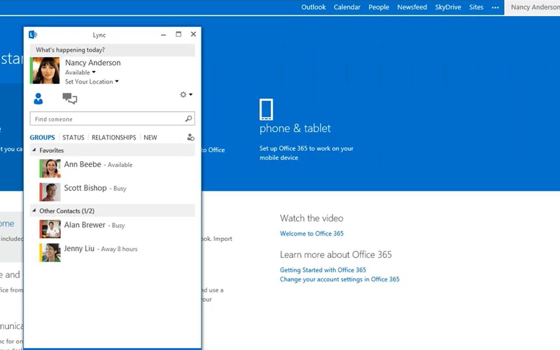
Task: Click the Scott Bishop contact name
Action: coord(85,188)
